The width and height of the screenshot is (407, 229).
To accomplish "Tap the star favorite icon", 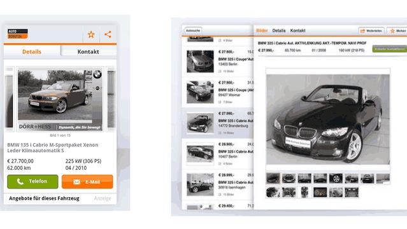I will click(91, 34).
